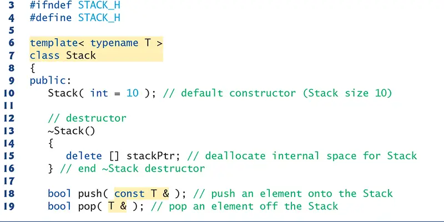Click the highlighted template keyword
444x222 pixels.
pyautogui.click(x=54, y=43)
